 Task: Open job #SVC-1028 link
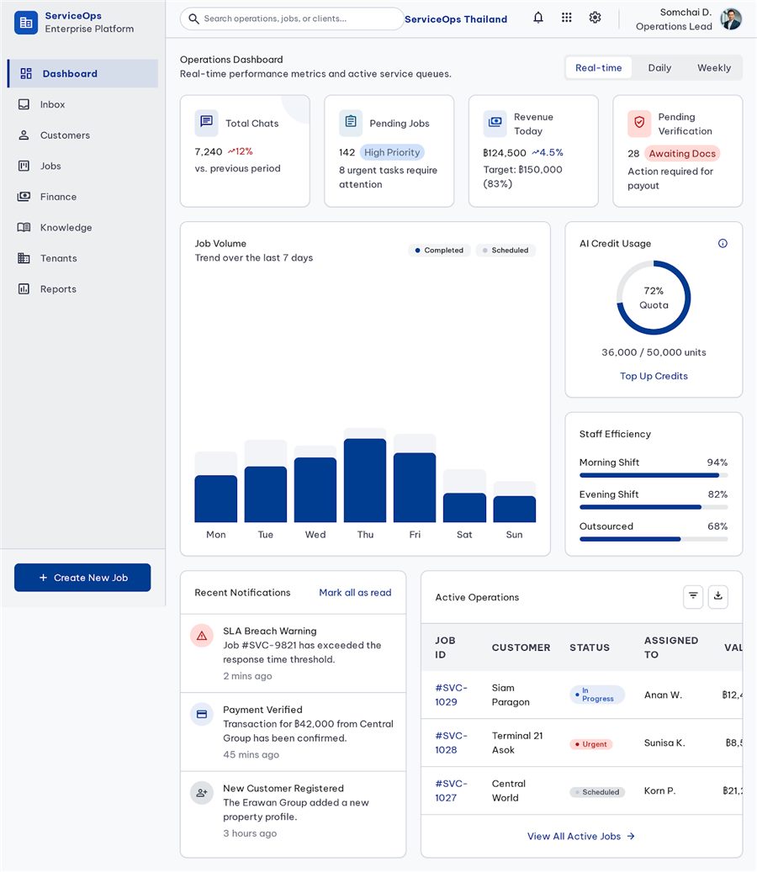pos(451,743)
